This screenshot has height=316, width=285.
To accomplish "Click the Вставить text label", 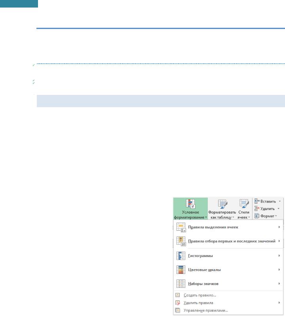I will pyautogui.click(x=268, y=201).
